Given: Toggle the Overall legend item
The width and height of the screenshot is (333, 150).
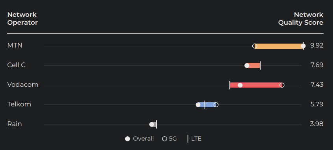Looking at the screenshot, I should pyautogui.click(x=139, y=139).
